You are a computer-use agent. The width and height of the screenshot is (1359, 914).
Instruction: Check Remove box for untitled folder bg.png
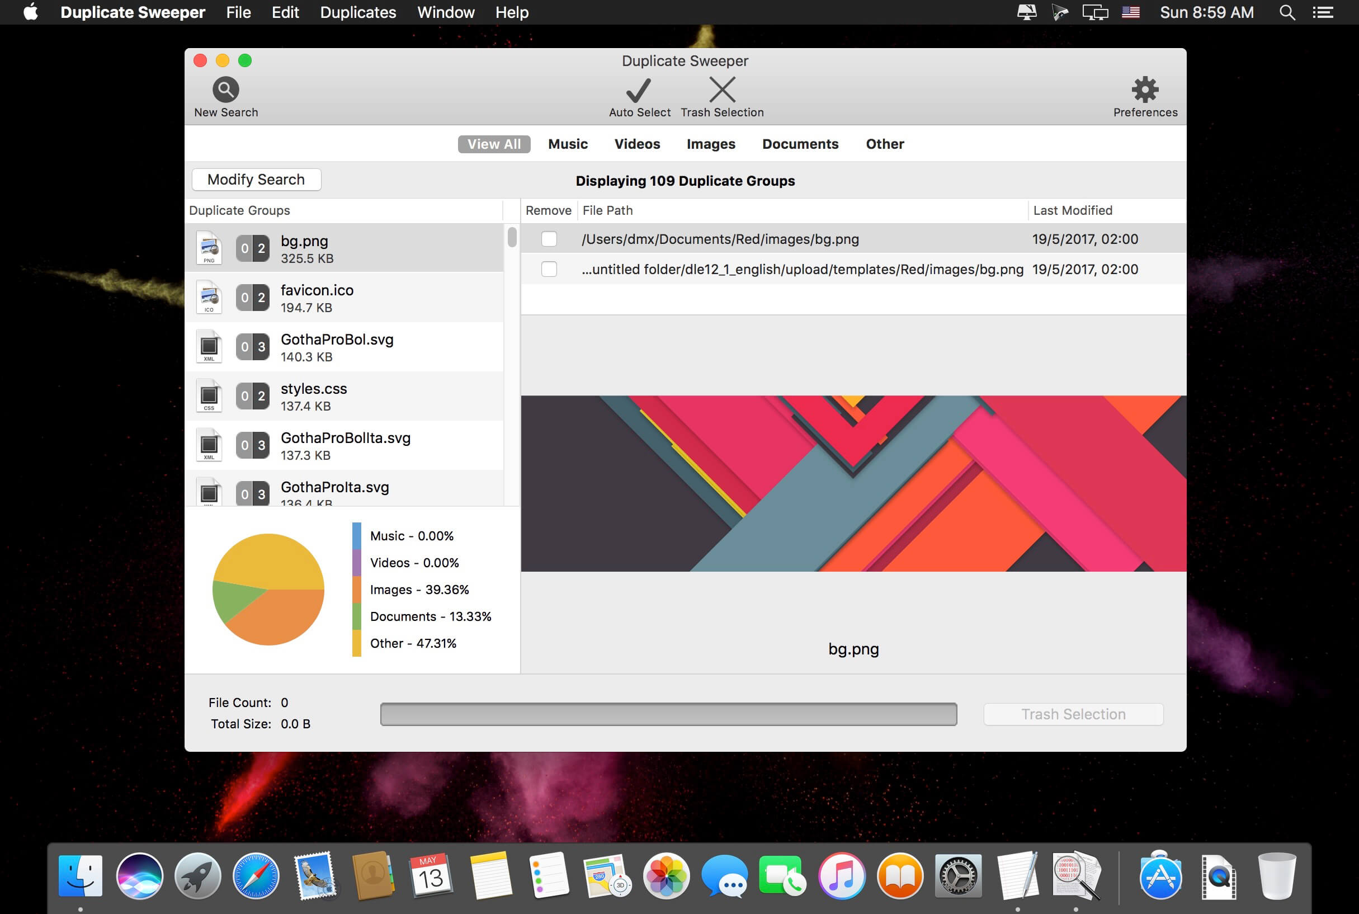click(549, 269)
